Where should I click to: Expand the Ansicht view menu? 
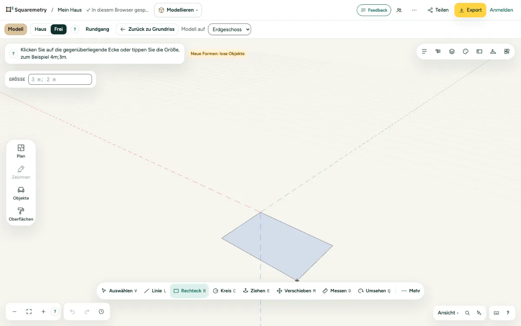(448, 313)
